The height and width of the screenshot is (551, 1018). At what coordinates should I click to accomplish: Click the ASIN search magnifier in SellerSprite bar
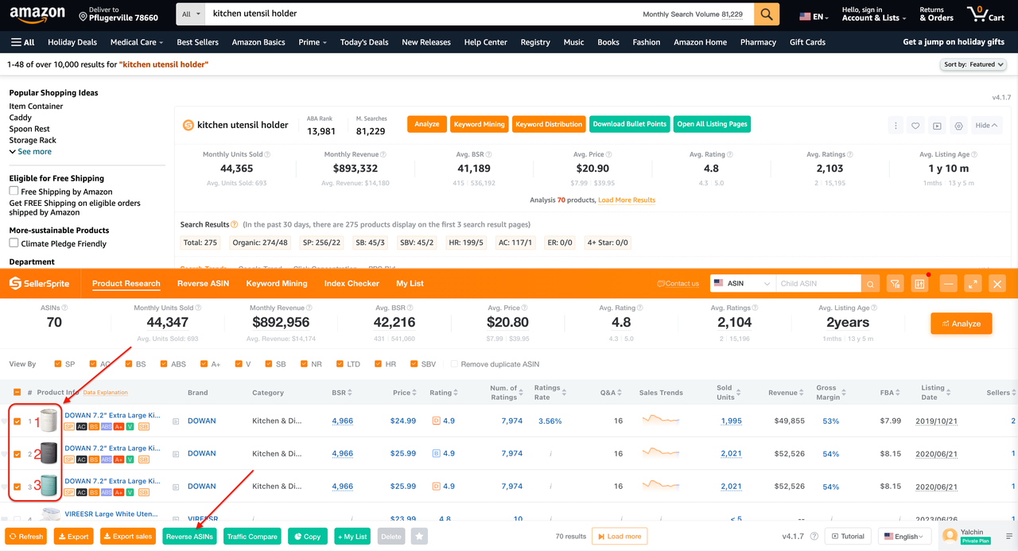[x=871, y=284]
